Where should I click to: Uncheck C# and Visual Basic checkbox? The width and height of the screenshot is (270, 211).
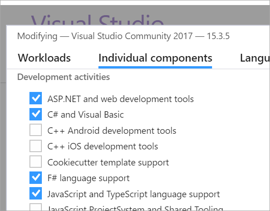[35, 114]
